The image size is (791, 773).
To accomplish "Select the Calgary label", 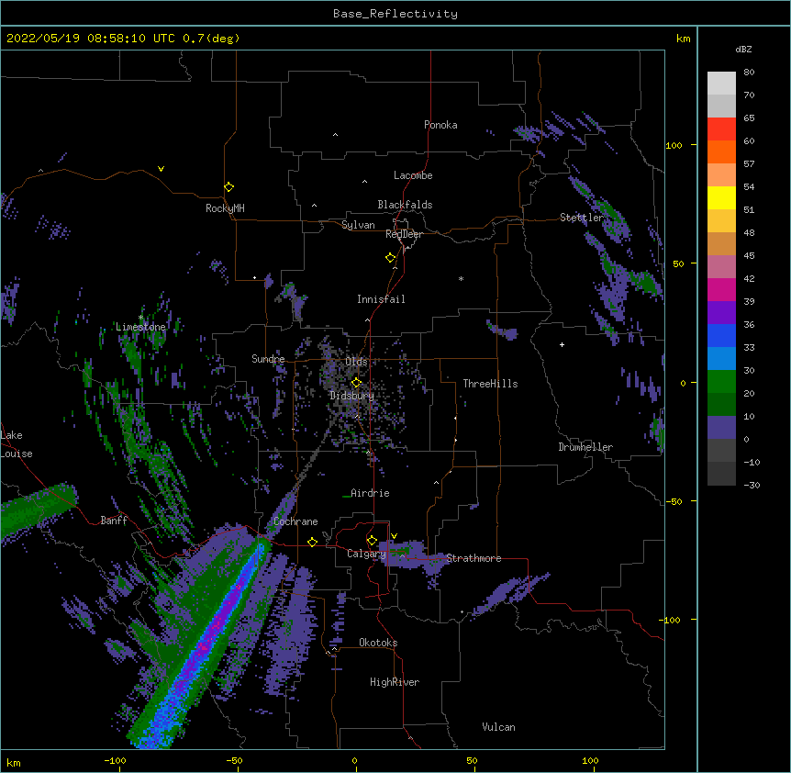I will [x=367, y=554].
